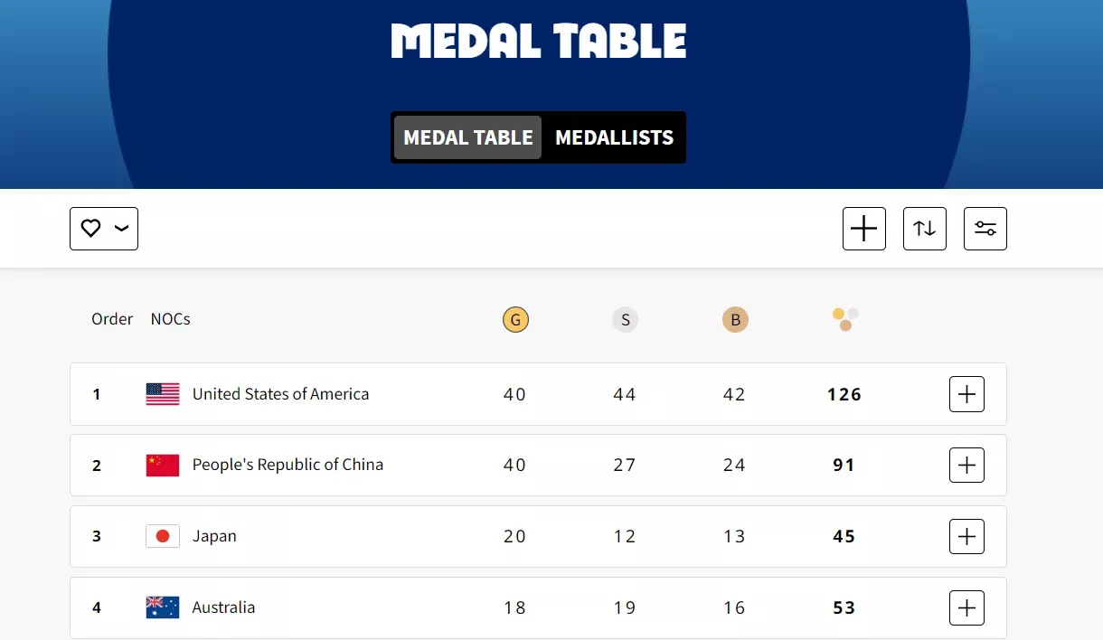1103x640 pixels.
Task: Expand the Japan row details
Action: pyautogui.click(x=966, y=536)
